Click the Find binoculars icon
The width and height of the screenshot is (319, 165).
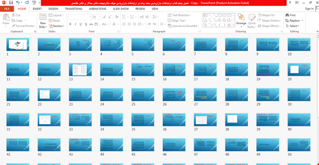(287, 15)
